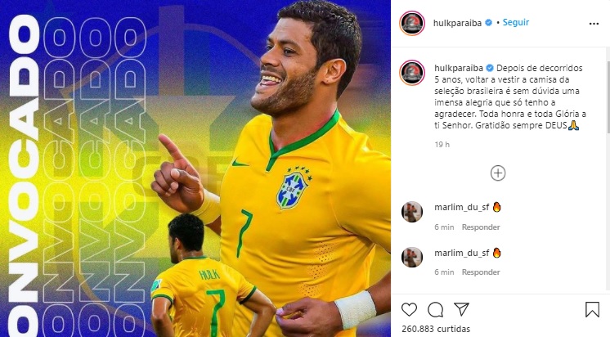Load more comments with plus circle
The height and width of the screenshot is (337, 610).
(498, 173)
